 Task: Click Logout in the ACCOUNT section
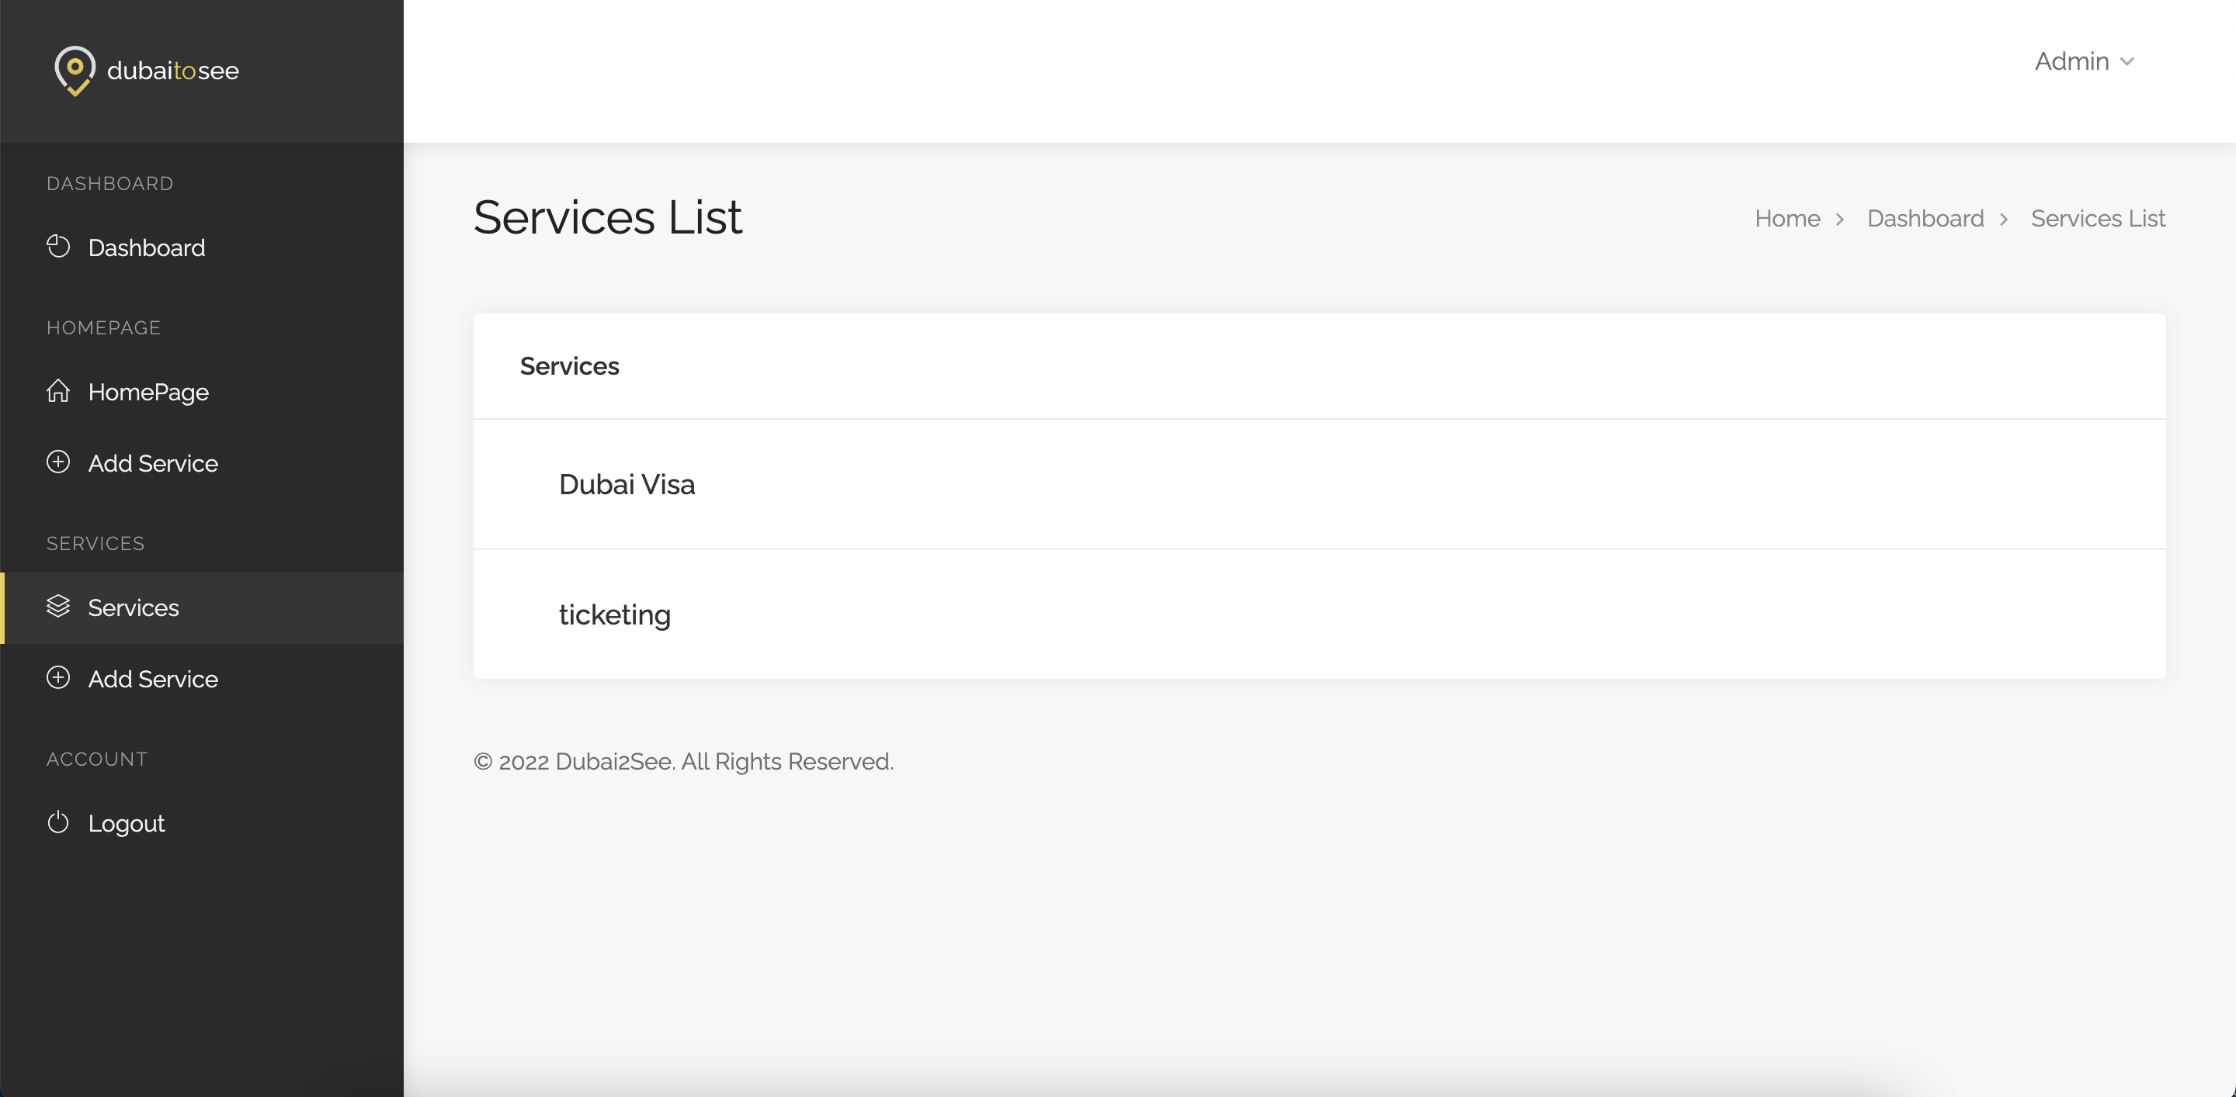coord(201,823)
